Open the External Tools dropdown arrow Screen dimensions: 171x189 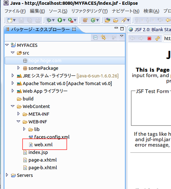pyautogui.click(x=75, y=20)
